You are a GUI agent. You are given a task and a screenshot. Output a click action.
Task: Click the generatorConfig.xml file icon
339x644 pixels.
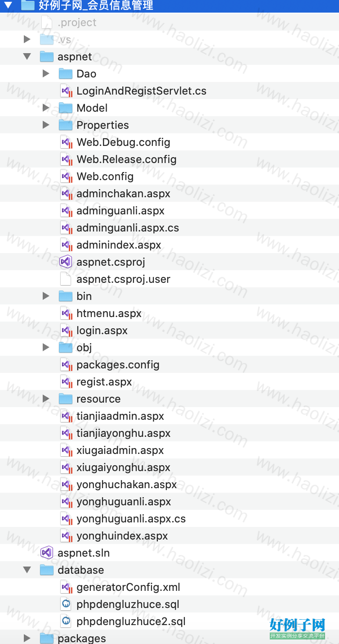tap(66, 587)
